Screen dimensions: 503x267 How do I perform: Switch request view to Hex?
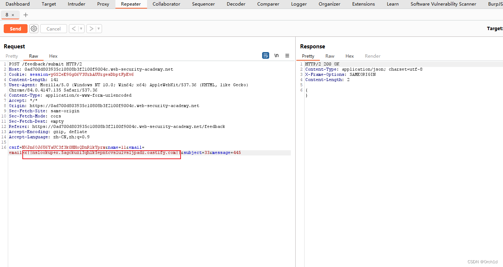pos(53,56)
